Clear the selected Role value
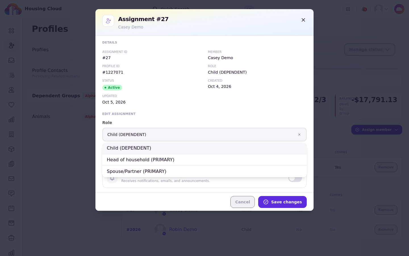 299,135
